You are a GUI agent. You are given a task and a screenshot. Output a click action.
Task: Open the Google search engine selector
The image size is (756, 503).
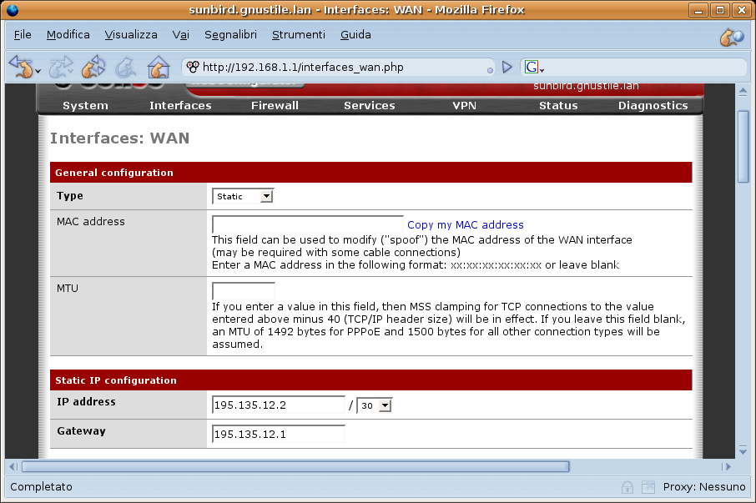pos(534,68)
